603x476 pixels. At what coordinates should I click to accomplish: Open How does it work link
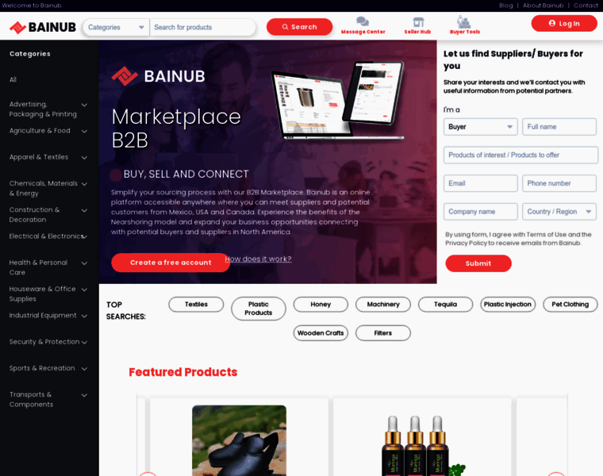(258, 259)
